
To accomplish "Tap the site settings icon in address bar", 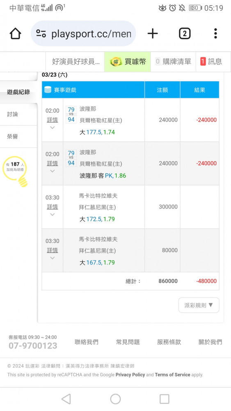I will coord(41,34).
